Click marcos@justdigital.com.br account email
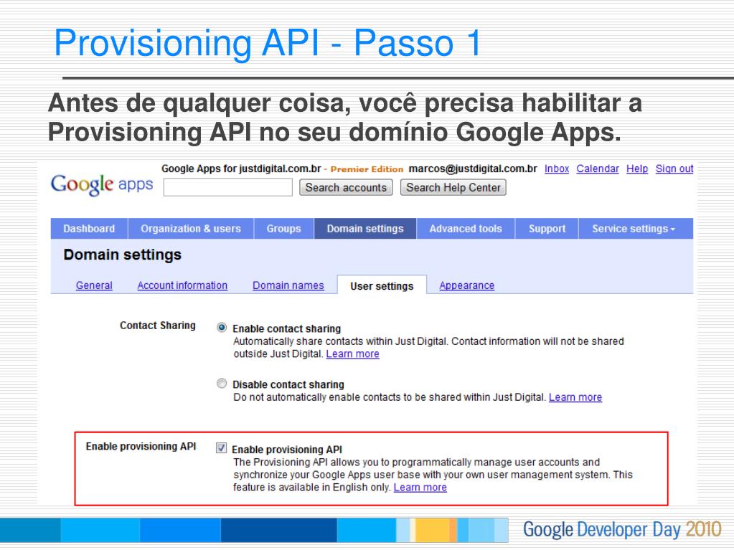The image size is (734, 550). point(473,169)
